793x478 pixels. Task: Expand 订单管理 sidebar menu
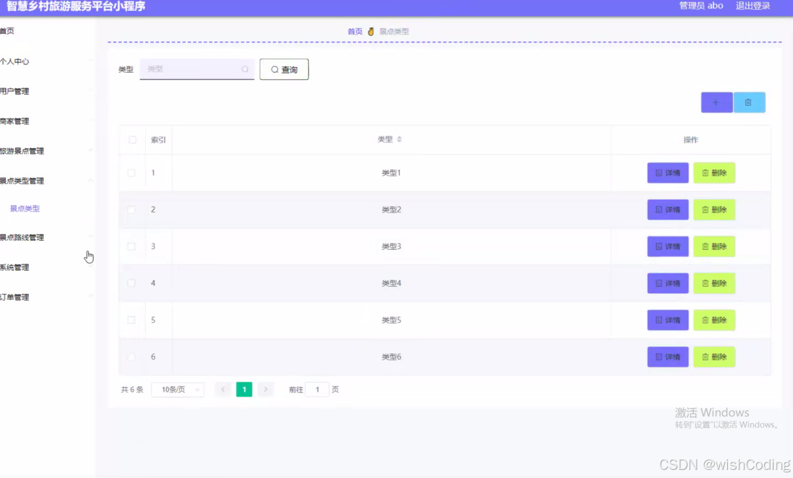(x=47, y=297)
